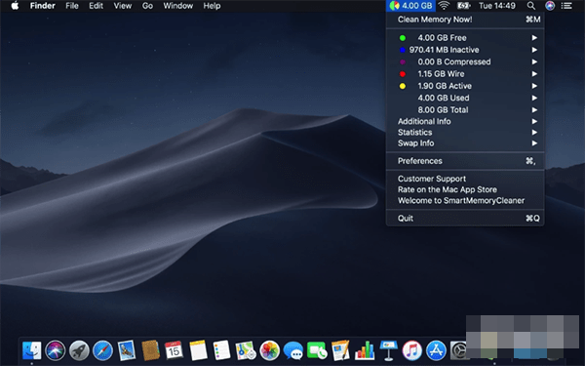Open Launchpad rocket icon in Dock

(x=79, y=350)
